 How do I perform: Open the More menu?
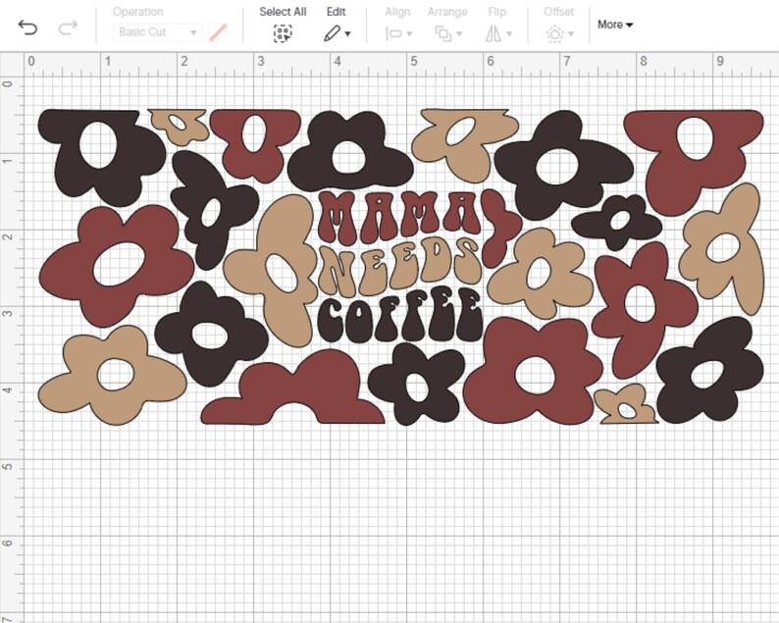(615, 25)
